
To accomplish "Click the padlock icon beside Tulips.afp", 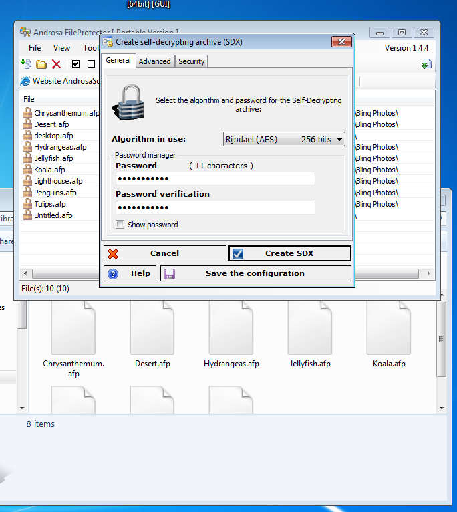I will (x=28, y=204).
